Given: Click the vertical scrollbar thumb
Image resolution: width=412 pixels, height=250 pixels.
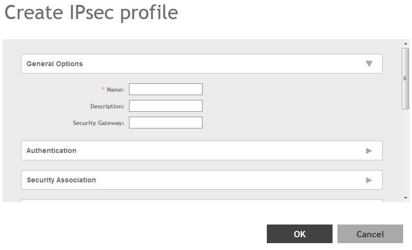Looking at the screenshot, I should point(405,78).
